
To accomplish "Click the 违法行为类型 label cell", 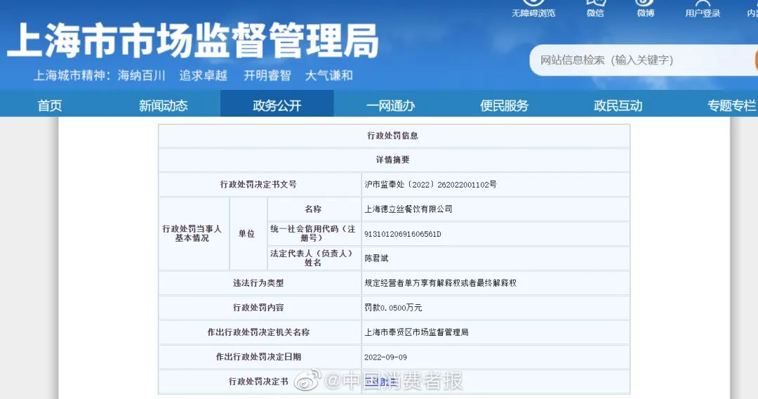I will [260, 283].
